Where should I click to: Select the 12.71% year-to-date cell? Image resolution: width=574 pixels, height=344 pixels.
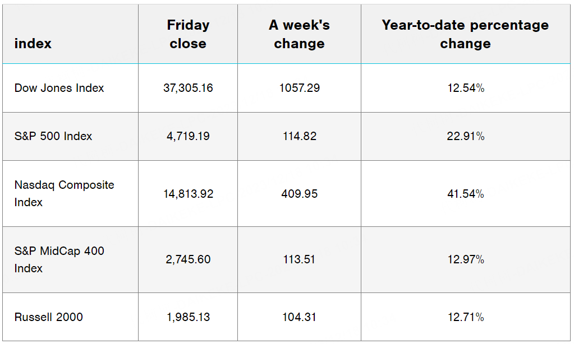[466, 317]
